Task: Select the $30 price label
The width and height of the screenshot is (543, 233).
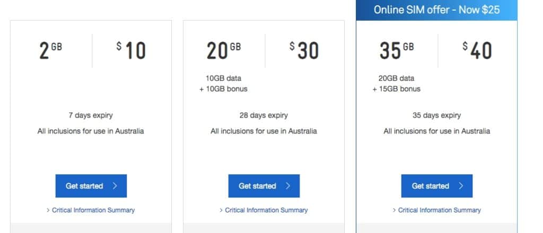Action: 304,50
